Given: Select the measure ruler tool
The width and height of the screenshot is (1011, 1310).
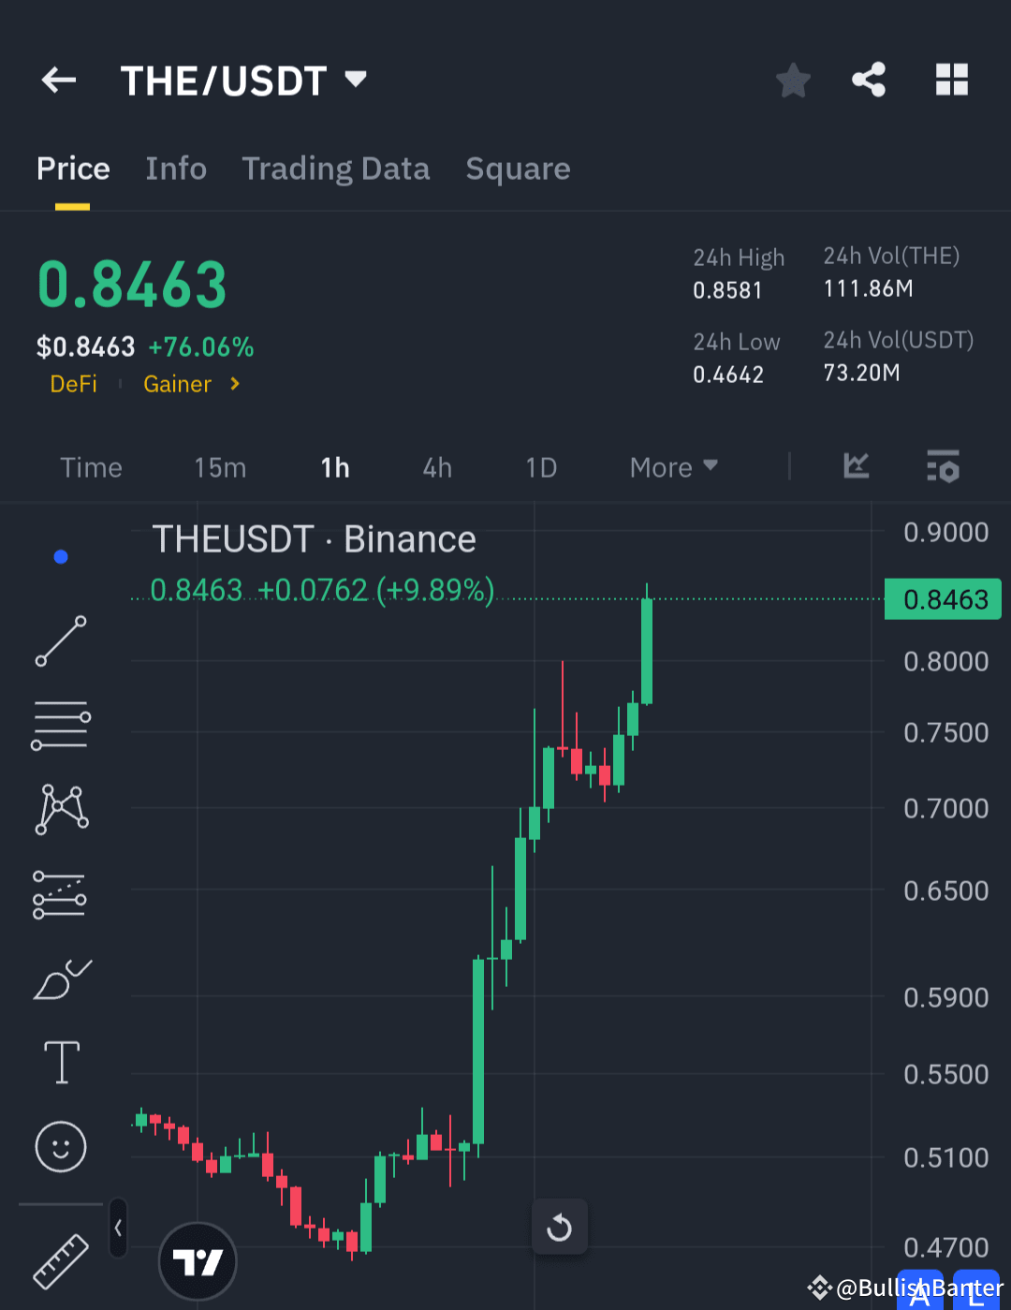Looking at the screenshot, I should click(60, 1259).
